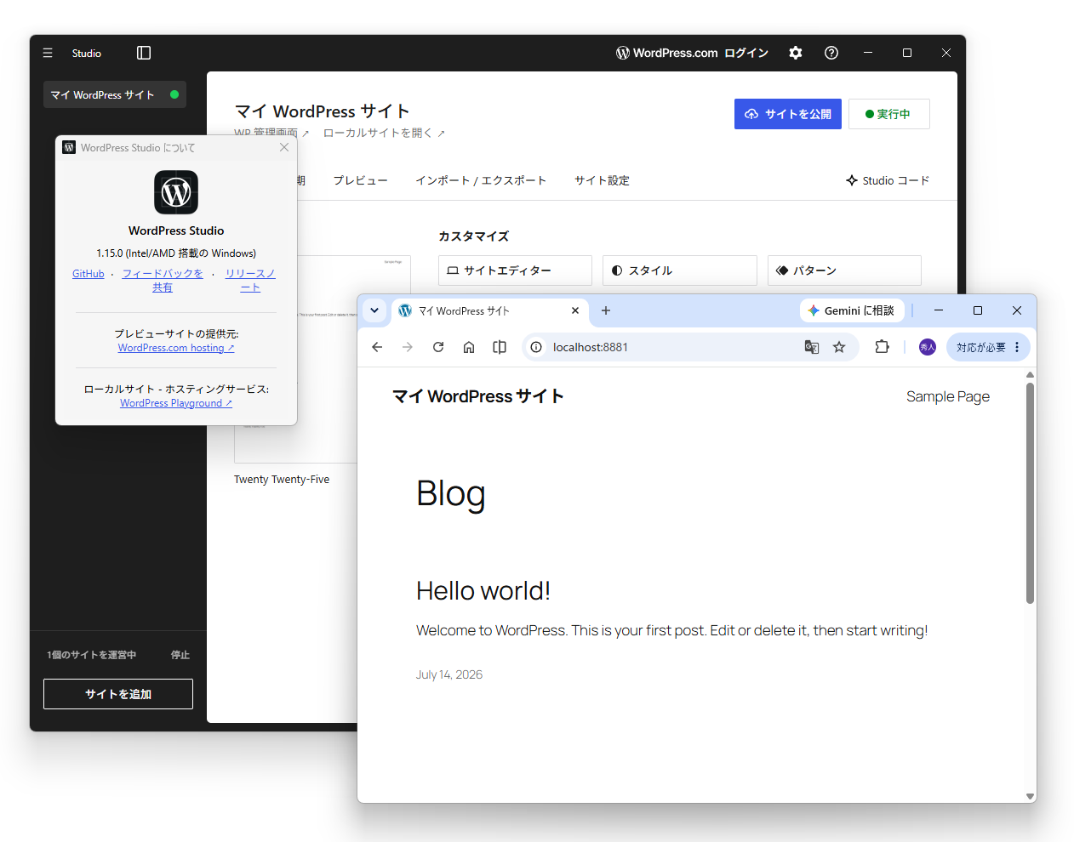Reload the localhost page

click(438, 347)
